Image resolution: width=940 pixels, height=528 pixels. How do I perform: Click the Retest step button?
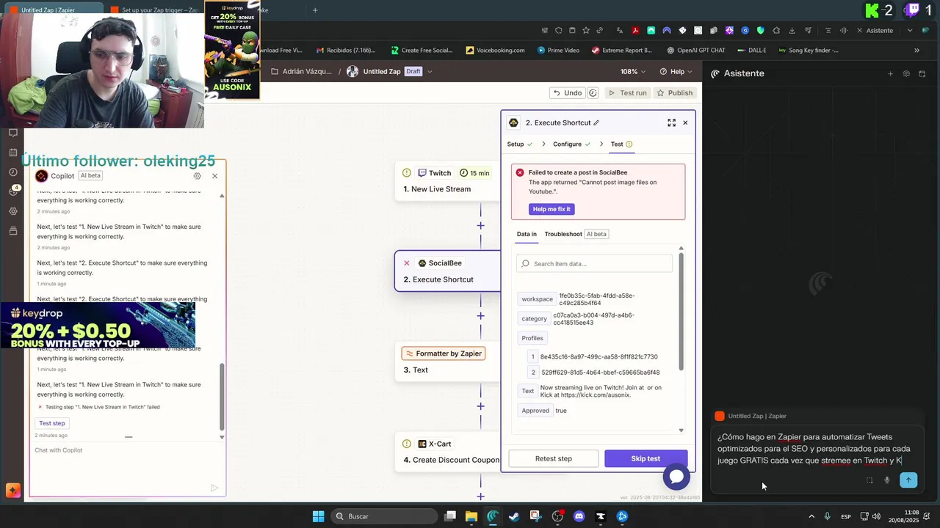pos(554,459)
